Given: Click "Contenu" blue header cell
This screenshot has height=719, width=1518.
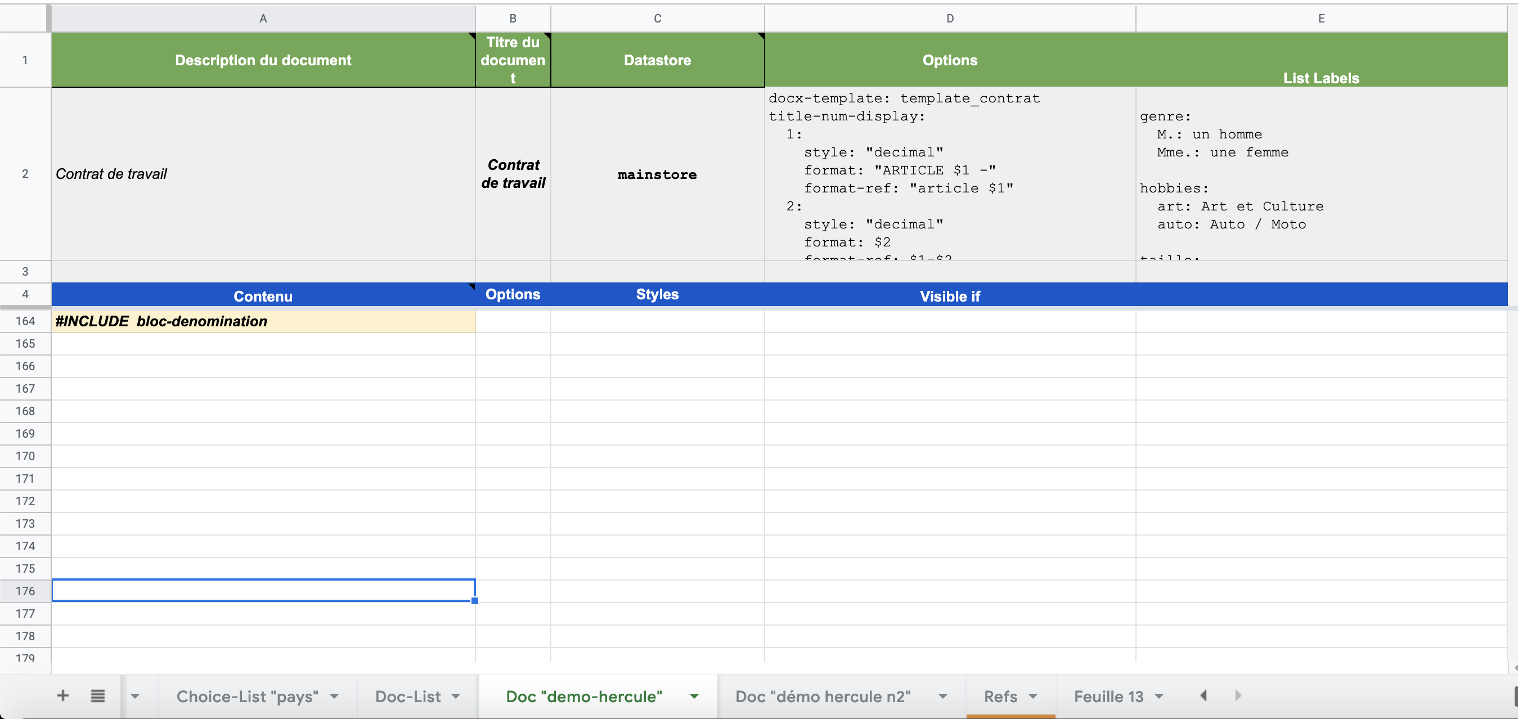Looking at the screenshot, I should coord(263,295).
